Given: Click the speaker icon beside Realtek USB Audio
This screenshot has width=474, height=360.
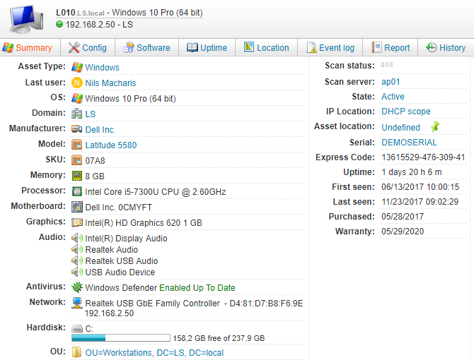Looking at the screenshot, I should 77,260.
